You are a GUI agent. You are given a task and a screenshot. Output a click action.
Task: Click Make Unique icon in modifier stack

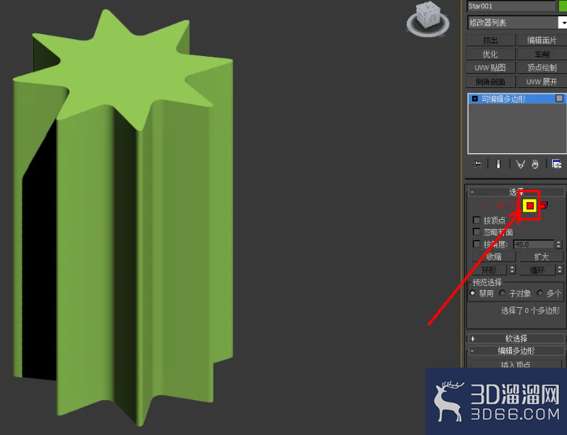point(520,164)
